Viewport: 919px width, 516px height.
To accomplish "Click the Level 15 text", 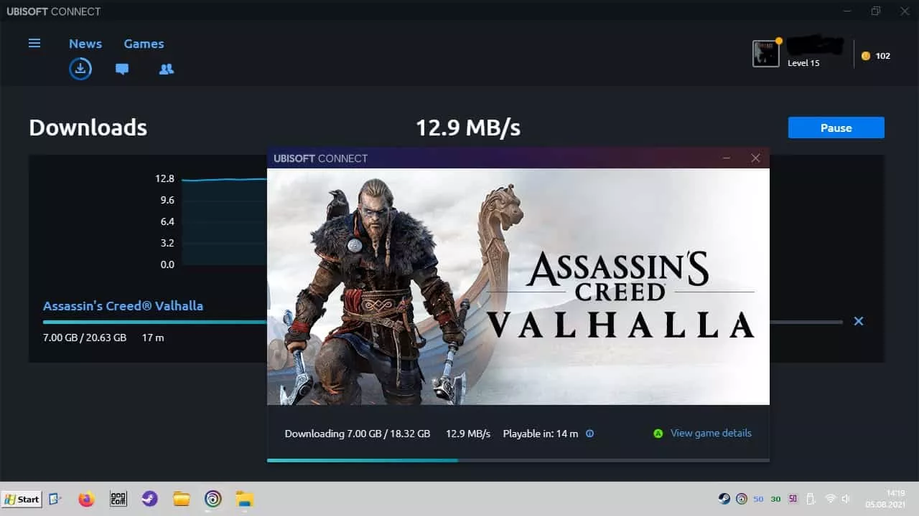I will click(x=803, y=63).
